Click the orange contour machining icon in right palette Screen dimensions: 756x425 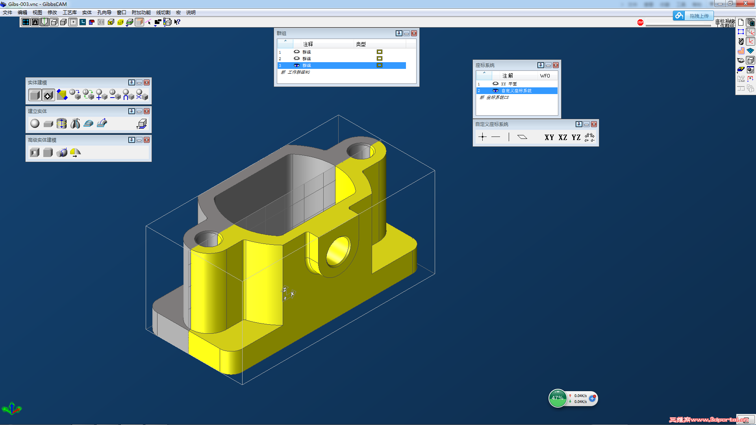(x=741, y=51)
